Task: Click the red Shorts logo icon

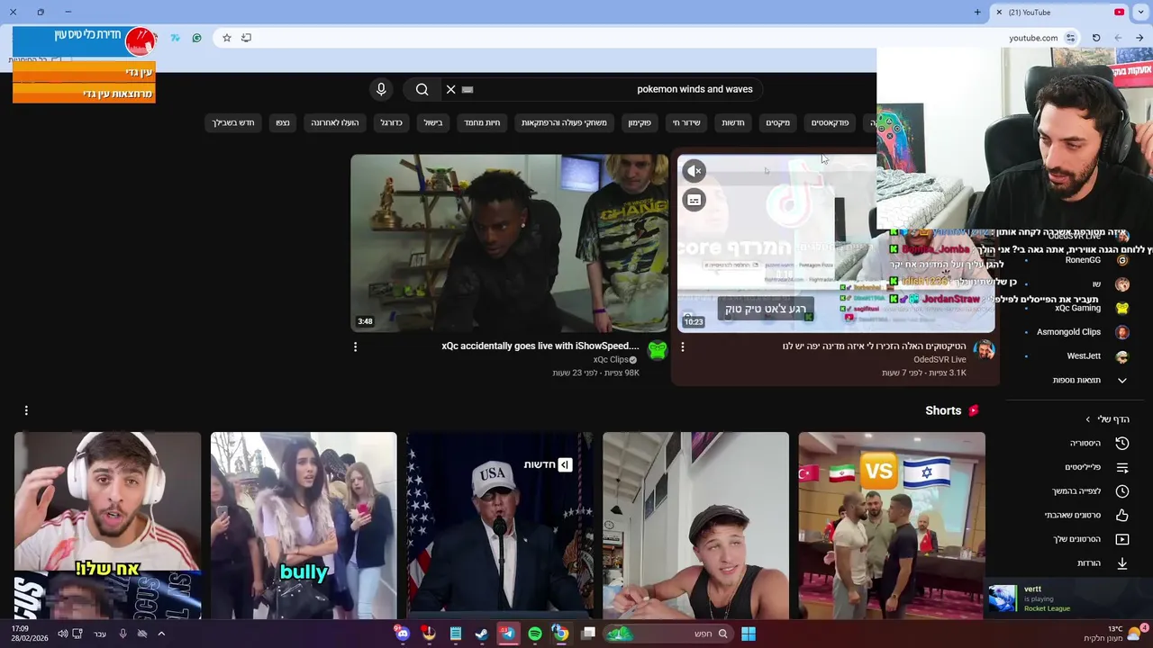Action: [x=973, y=410]
